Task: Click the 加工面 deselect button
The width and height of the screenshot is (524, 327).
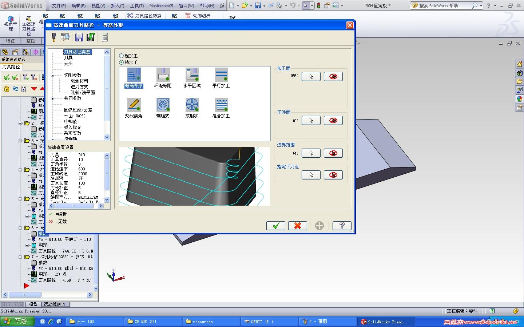Action: [333, 76]
